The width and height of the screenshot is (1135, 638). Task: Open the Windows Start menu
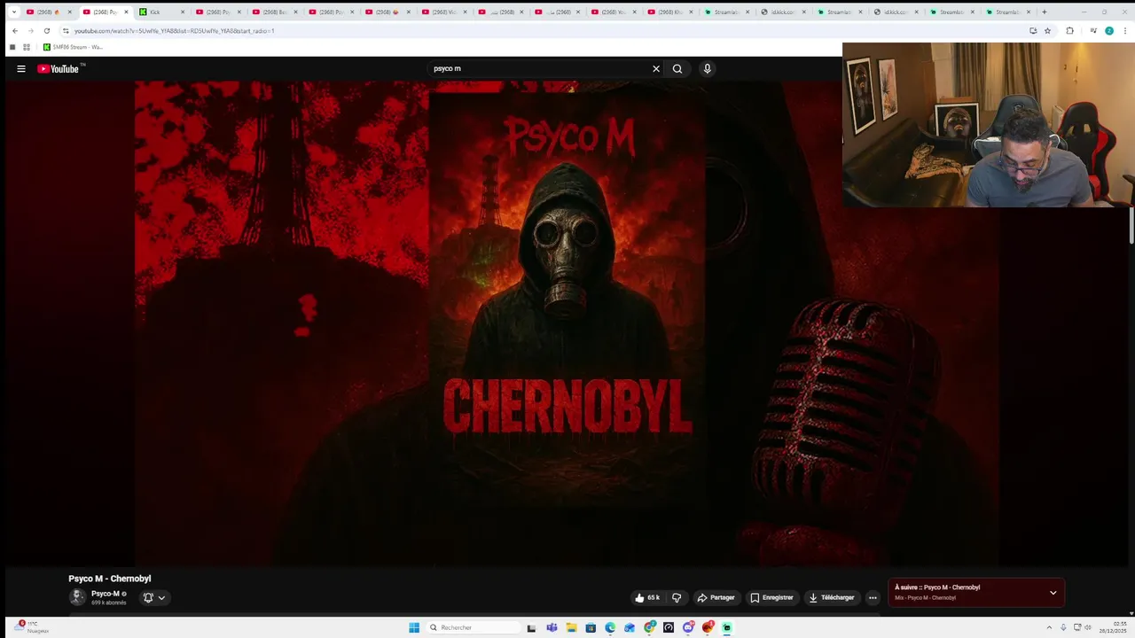coord(414,627)
